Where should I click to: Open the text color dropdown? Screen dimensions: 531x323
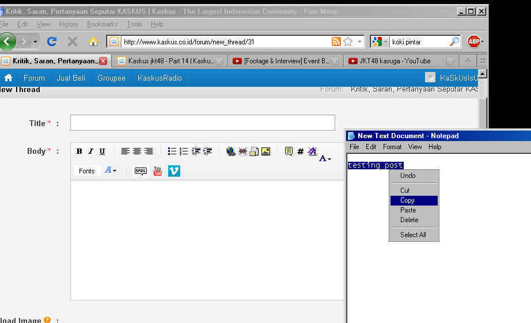325,158
